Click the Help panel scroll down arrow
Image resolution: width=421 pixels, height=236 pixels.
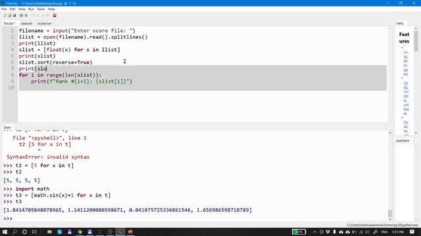click(x=416, y=133)
